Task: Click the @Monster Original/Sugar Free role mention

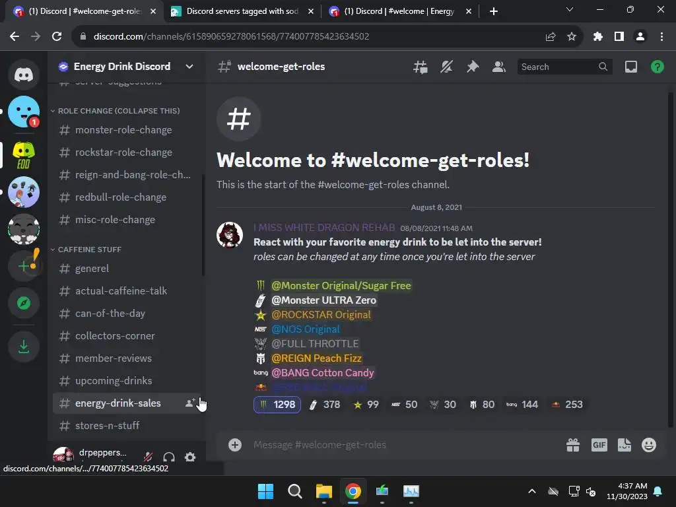Action: 341,285
